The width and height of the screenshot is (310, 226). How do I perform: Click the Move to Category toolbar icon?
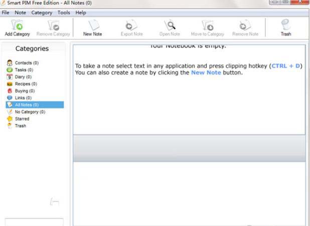pos(207,25)
